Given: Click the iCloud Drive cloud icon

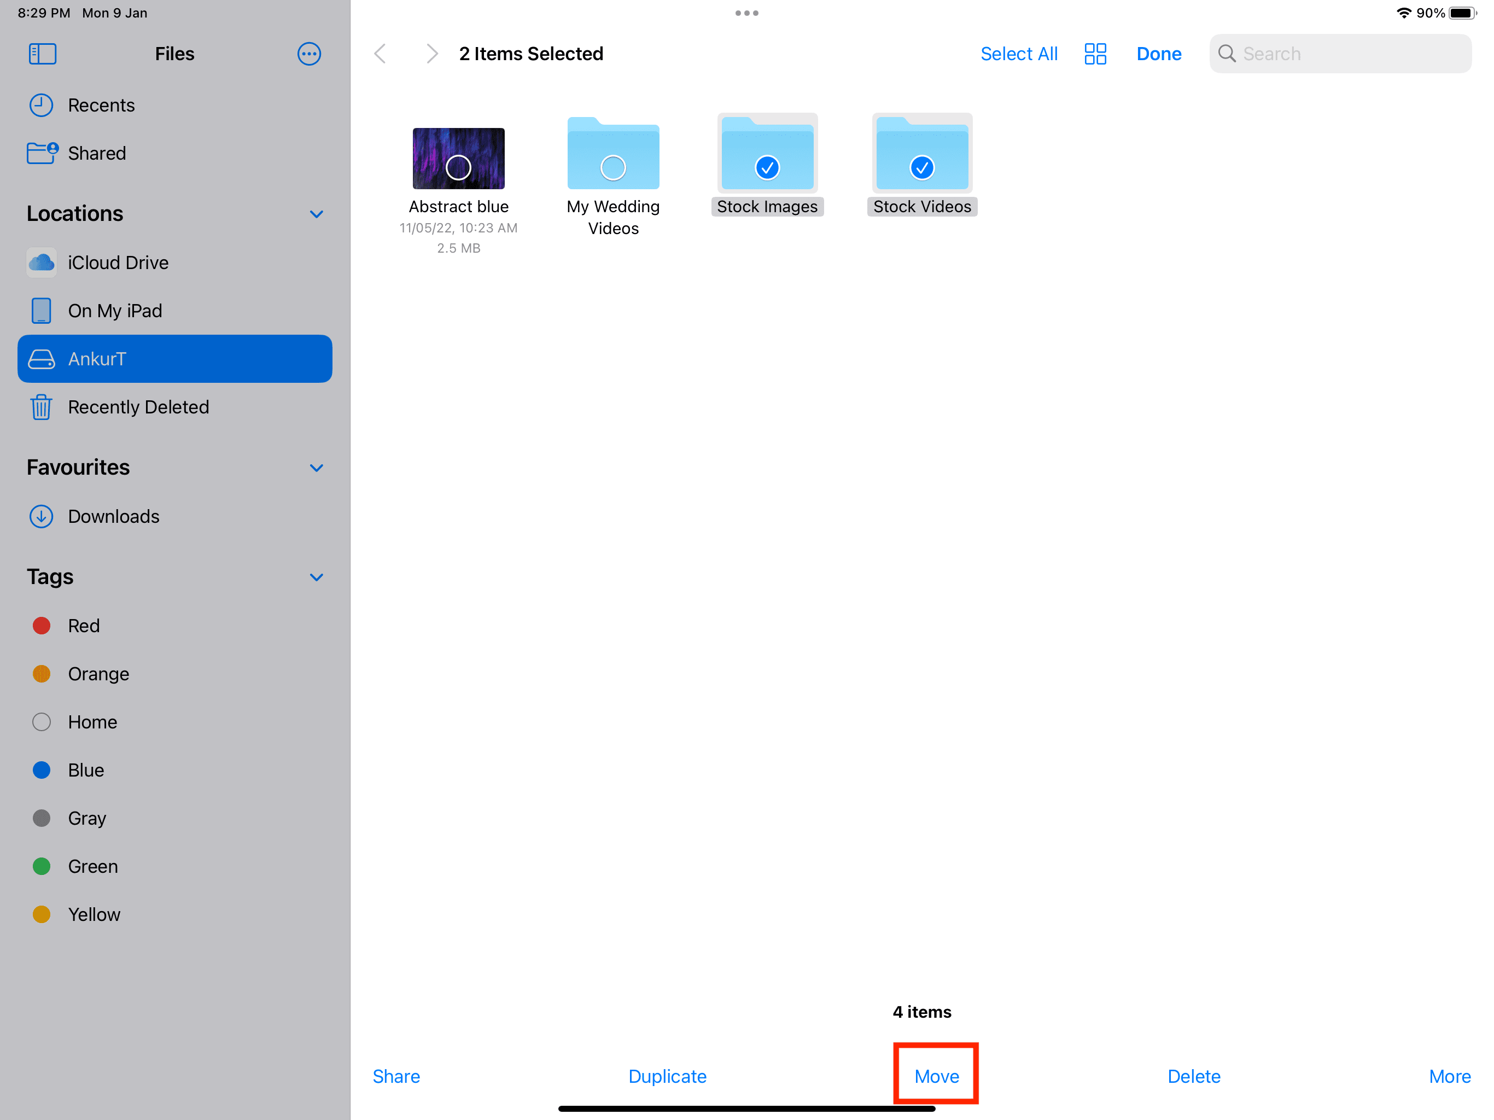Looking at the screenshot, I should coord(41,263).
